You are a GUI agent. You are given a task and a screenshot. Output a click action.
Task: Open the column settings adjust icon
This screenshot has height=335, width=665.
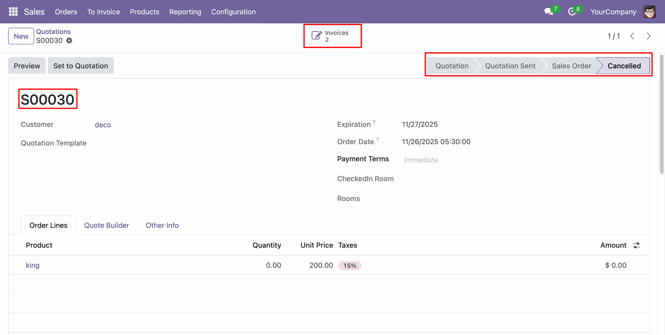point(637,245)
